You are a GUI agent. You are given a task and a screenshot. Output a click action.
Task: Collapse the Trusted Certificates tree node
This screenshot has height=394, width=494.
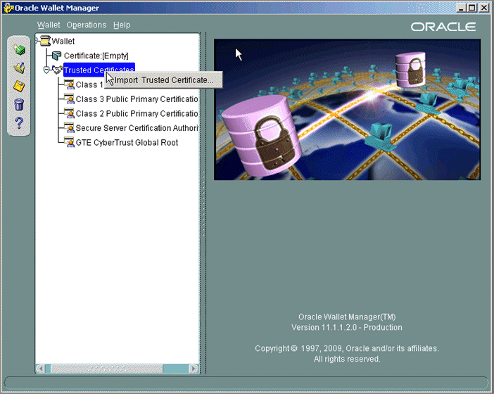pyautogui.click(x=46, y=70)
